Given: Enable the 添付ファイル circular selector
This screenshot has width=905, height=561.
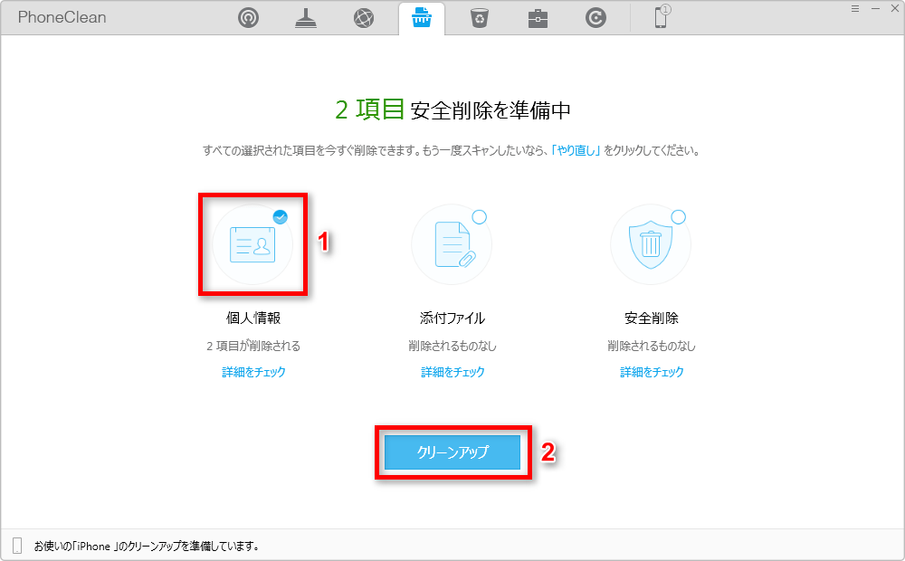Looking at the screenshot, I should [479, 216].
